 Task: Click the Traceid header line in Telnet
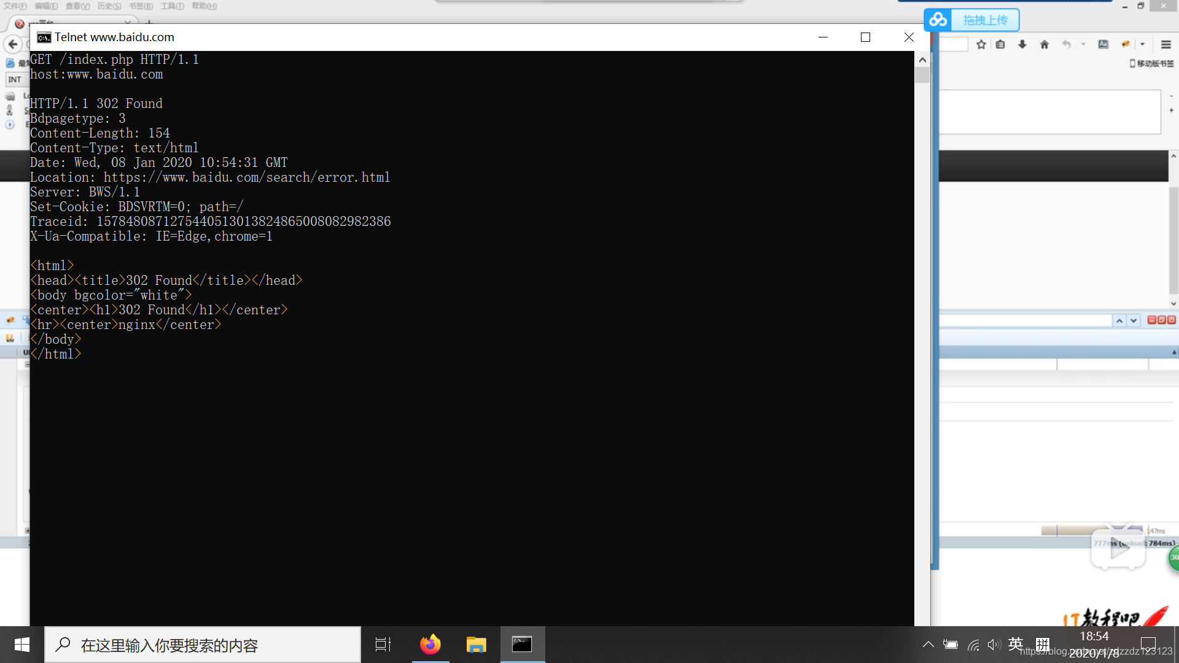[211, 222]
